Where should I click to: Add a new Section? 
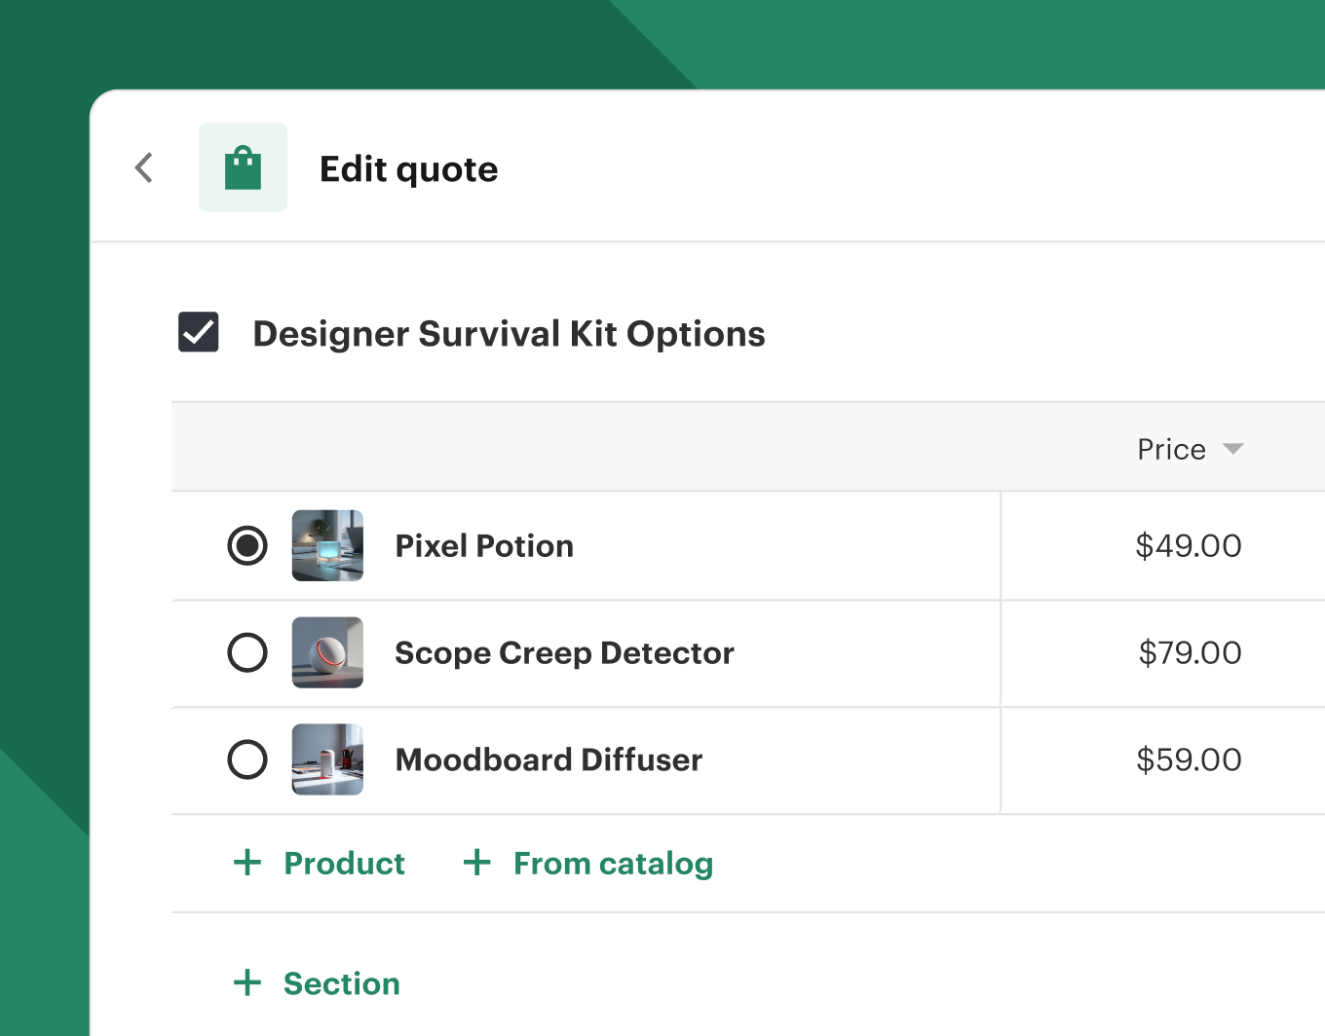(x=341, y=983)
